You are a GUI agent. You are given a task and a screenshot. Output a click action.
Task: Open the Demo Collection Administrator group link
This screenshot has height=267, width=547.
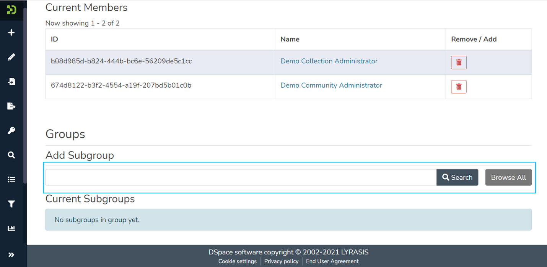pyautogui.click(x=329, y=61)
